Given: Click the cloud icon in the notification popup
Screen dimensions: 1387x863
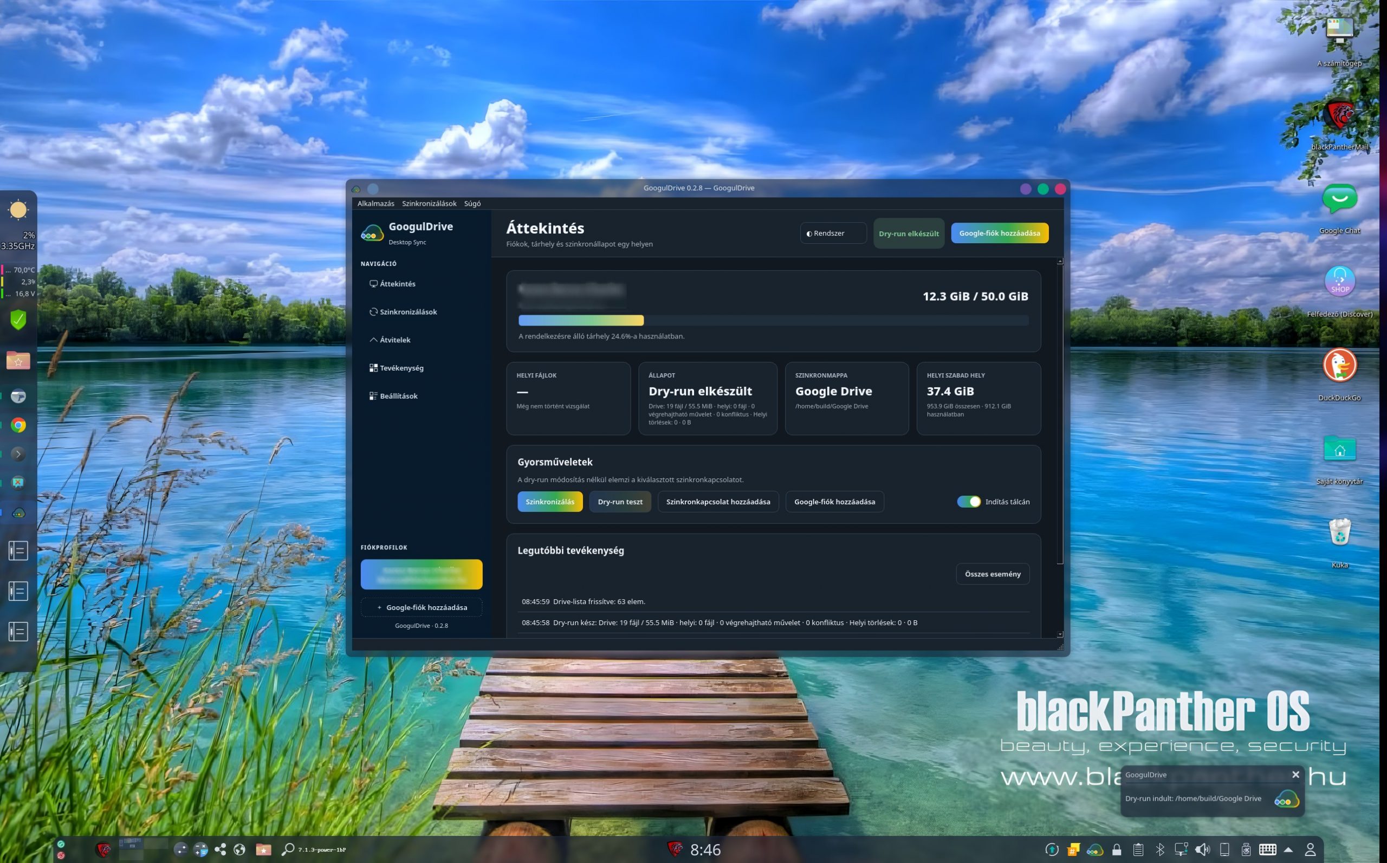Looking at the screenshot, I should (x=1287, y=799).
